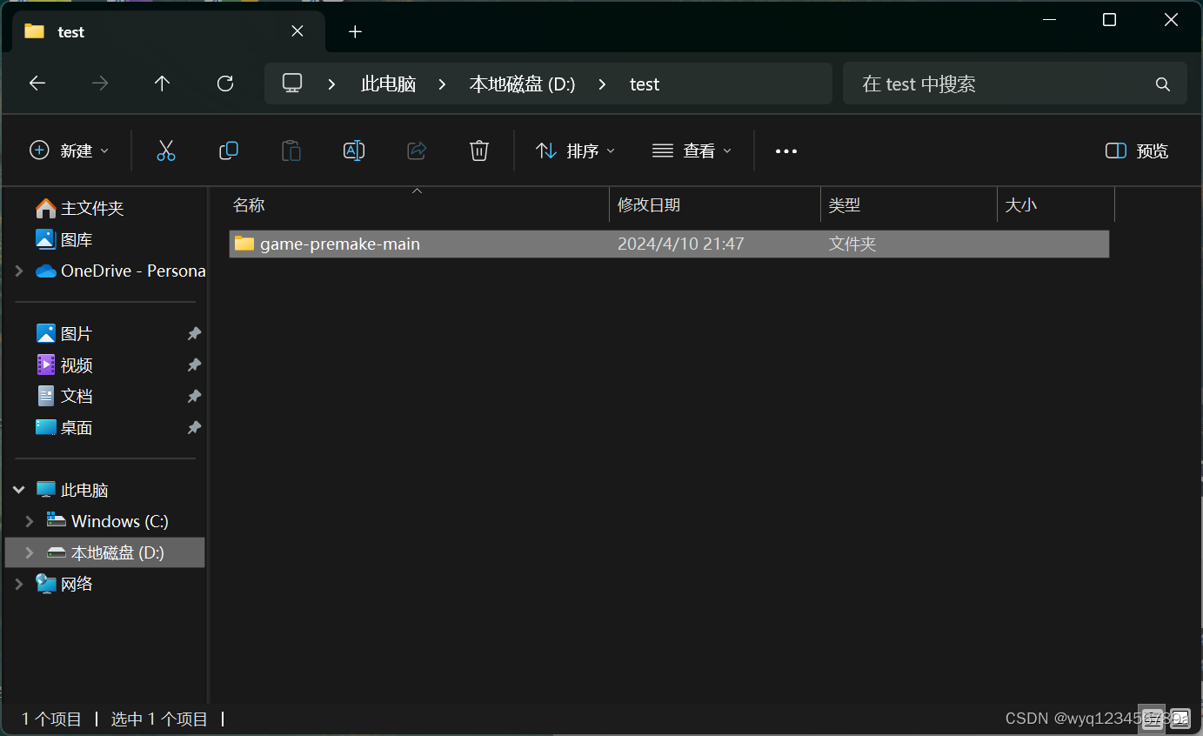Image resolution: width=1203 pixels, height=736 pixels.
Task: Select the Cut icon on the toolbar
Action: pyautogui.click(x=166, y=150)
